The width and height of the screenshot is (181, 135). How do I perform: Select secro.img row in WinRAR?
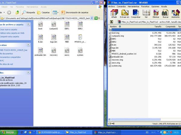[x=144, y=63]
